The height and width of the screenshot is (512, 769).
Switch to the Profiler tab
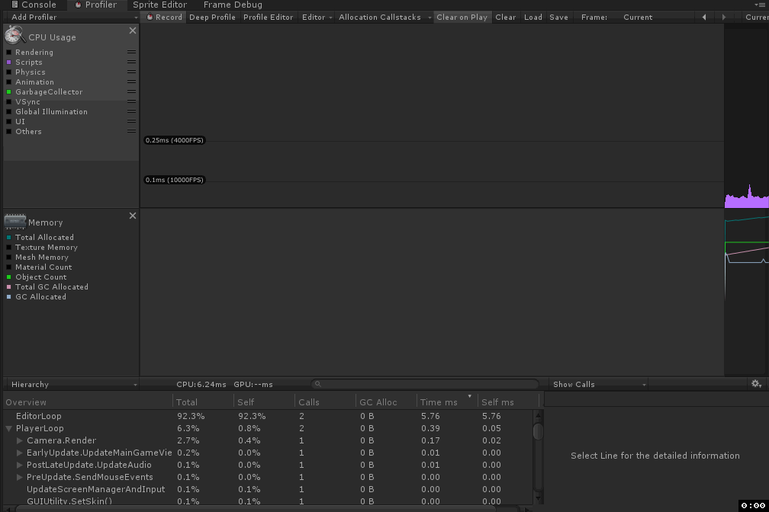pos(95,5)
